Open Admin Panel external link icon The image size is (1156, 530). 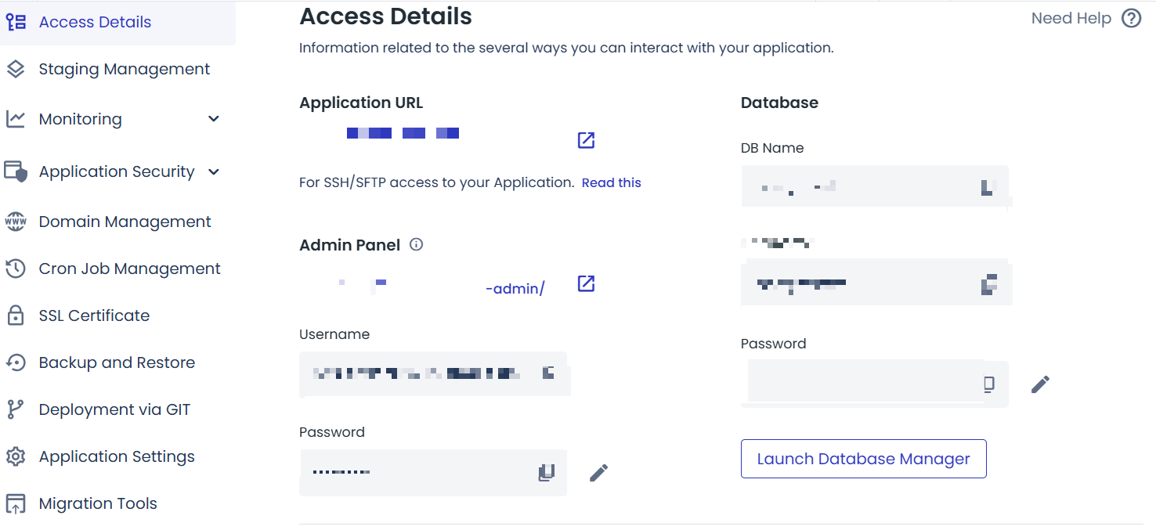click(x=586, y=283)
